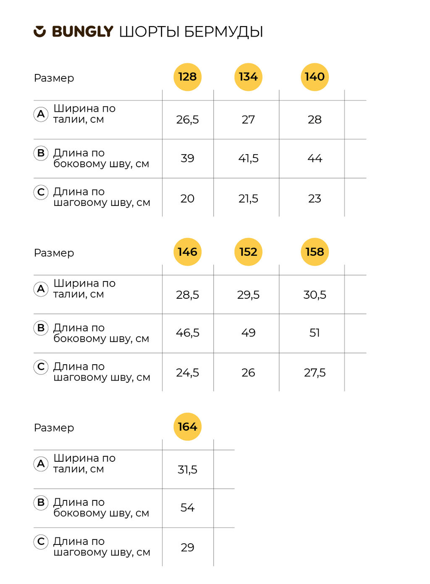This screenshot has height=584, width=430.
Task: Select the yellow 128 size badge
Action: point(187,77)
